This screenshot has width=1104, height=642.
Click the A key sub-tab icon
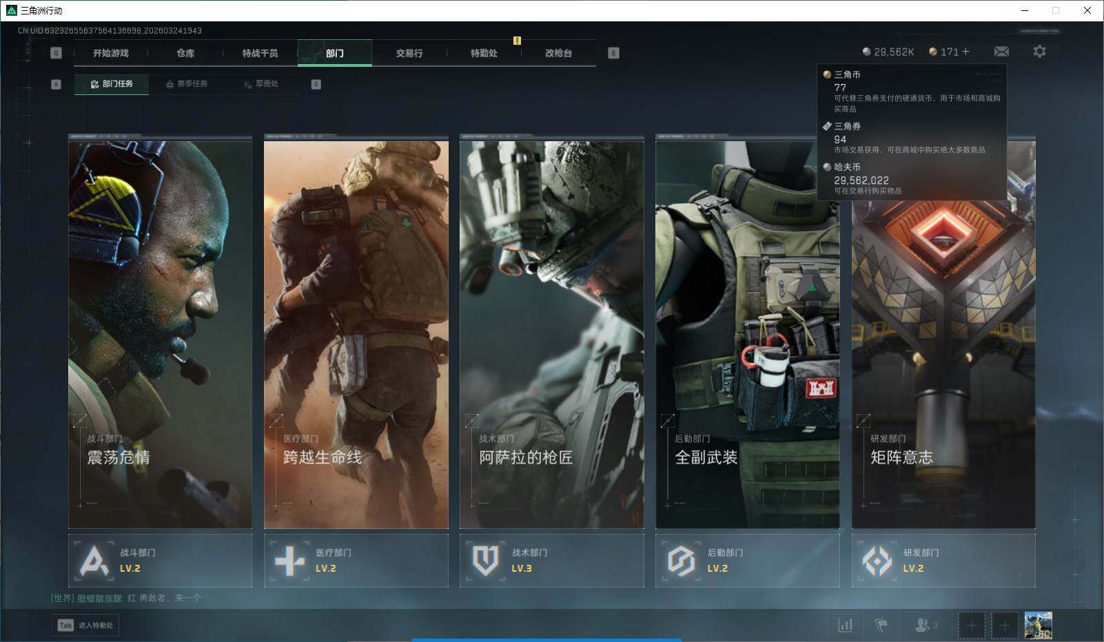57,84
